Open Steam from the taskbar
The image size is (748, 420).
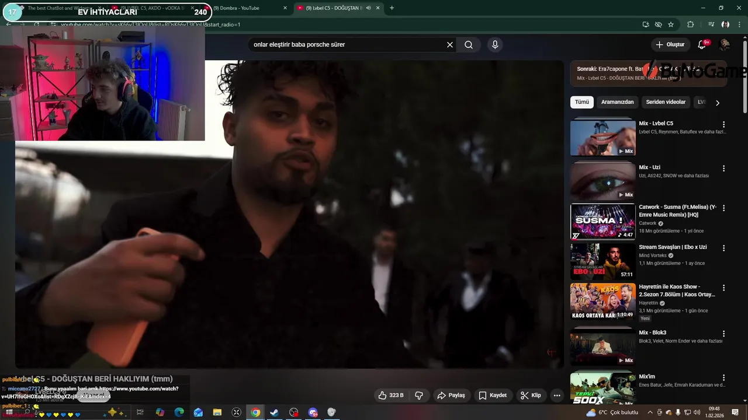(274, 412)
